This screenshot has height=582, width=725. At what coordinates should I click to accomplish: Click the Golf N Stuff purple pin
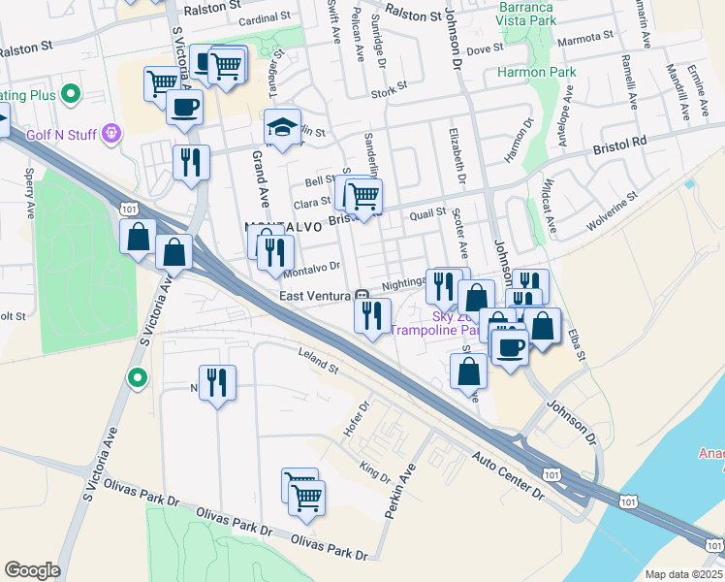coord(112,134)
